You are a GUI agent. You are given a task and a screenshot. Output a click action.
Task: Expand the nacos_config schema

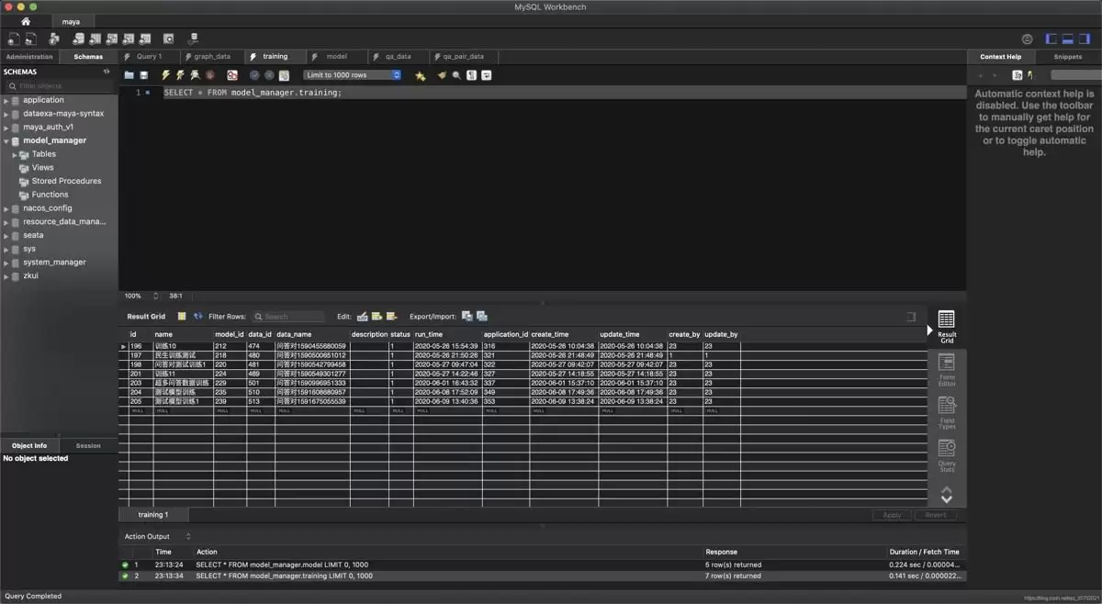(6, 208)
